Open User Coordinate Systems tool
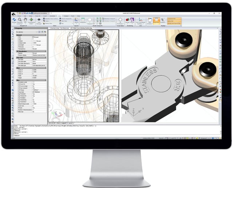The height and width of the screenshot is (199, 233). (x=140, y=21)
